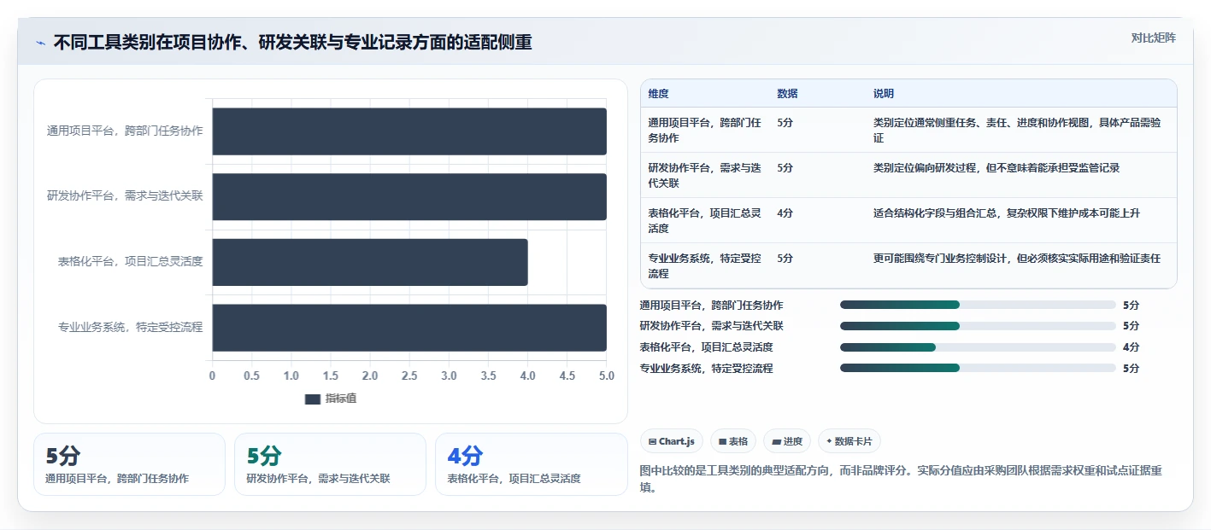Click the 5分 data card for 通用项目平台

pos(129,464)
